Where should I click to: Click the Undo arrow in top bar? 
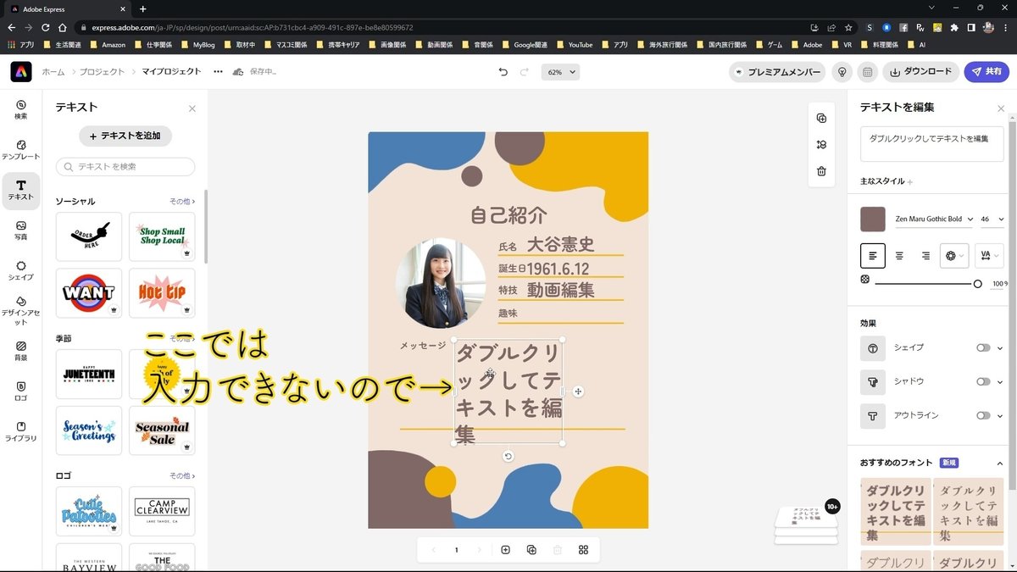pos(503,72)
